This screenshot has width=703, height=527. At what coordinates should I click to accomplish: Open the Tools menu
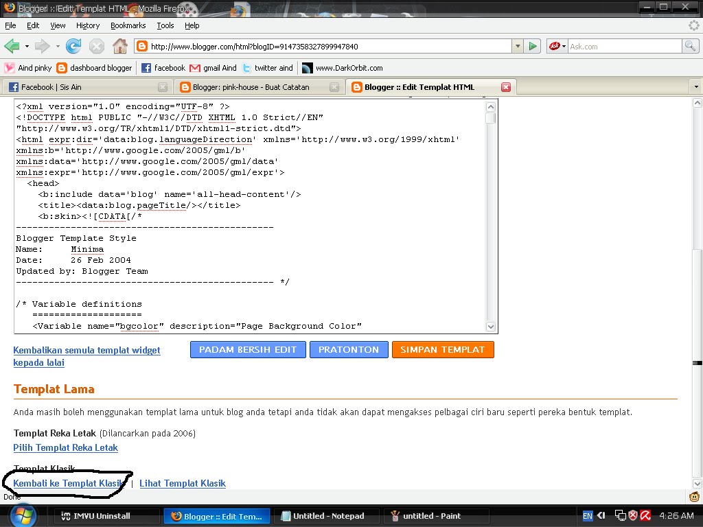[x=165, y=25]
